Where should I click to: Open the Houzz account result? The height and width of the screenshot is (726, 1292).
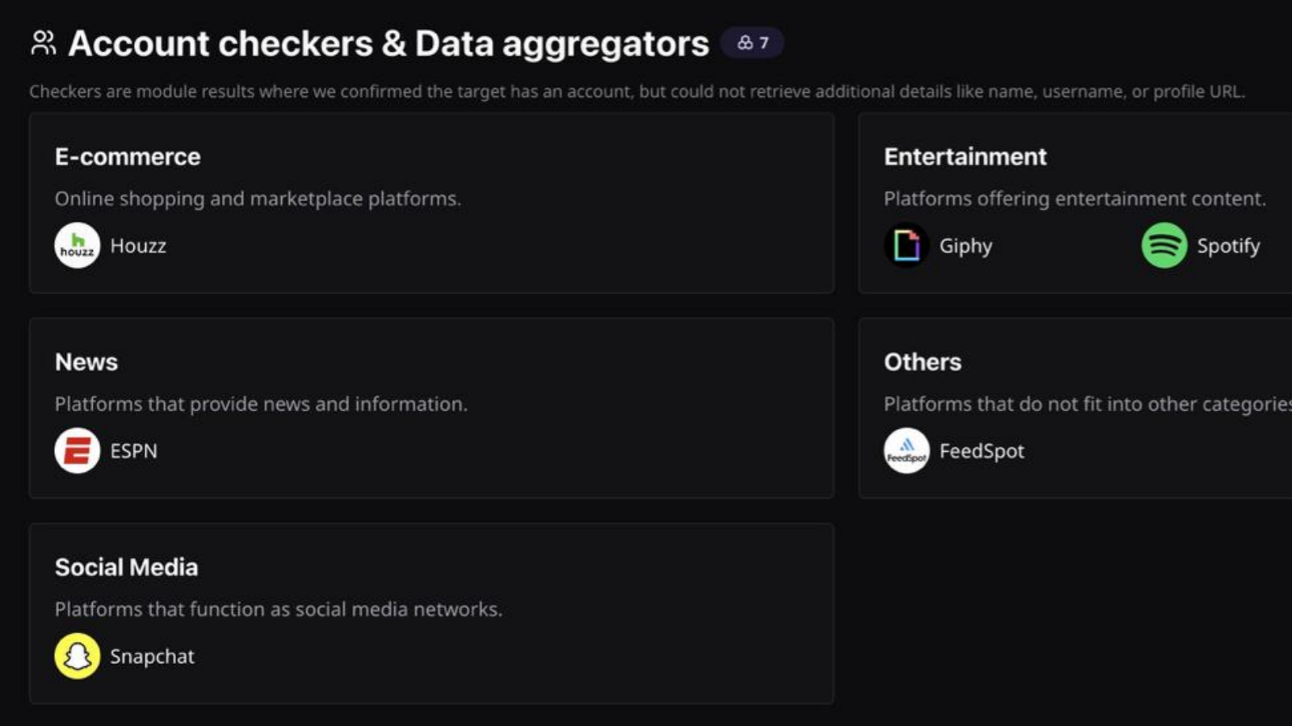[x=138, y=245]
